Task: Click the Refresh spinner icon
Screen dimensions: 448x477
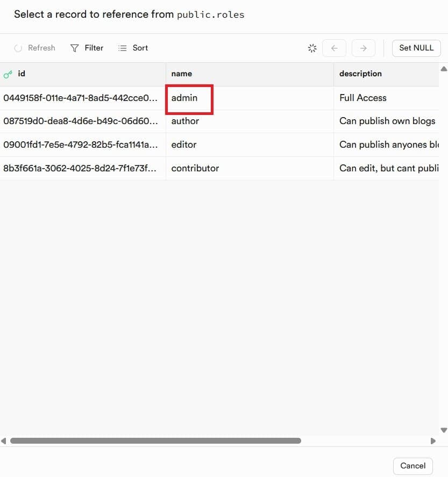Action: click(18, 48)
